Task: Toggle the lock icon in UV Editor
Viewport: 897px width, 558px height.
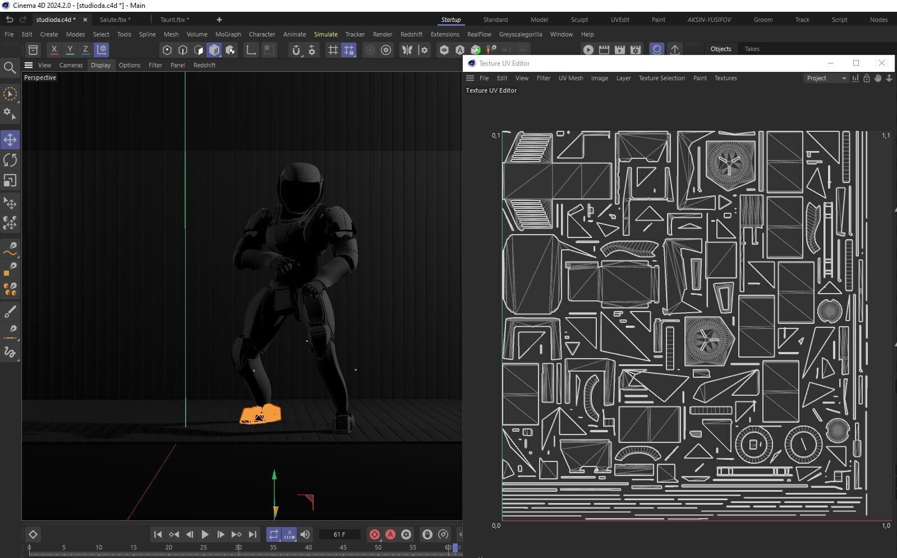Action: [x=867, y=78]
